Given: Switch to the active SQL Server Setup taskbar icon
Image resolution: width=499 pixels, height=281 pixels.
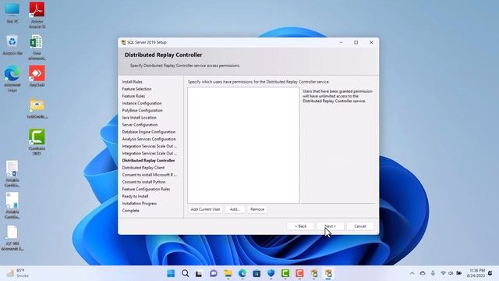Looking at the screenshot, I should [x=328, y=273].
